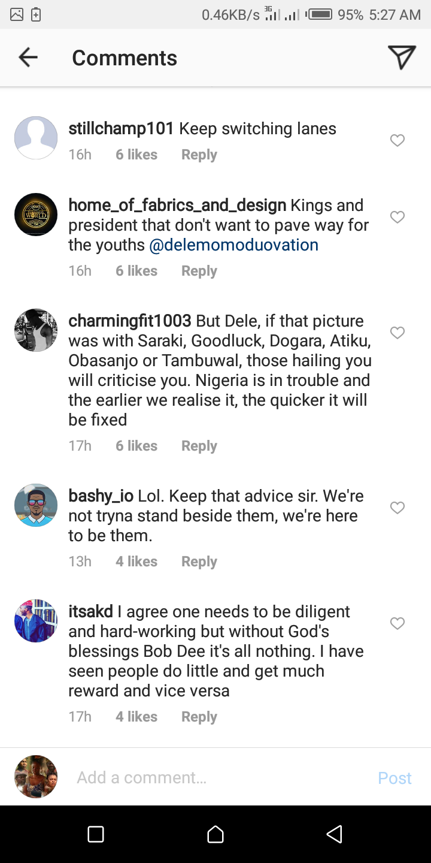Open bashy_io's cartoon avatar
431x863 pixels.
36,505
